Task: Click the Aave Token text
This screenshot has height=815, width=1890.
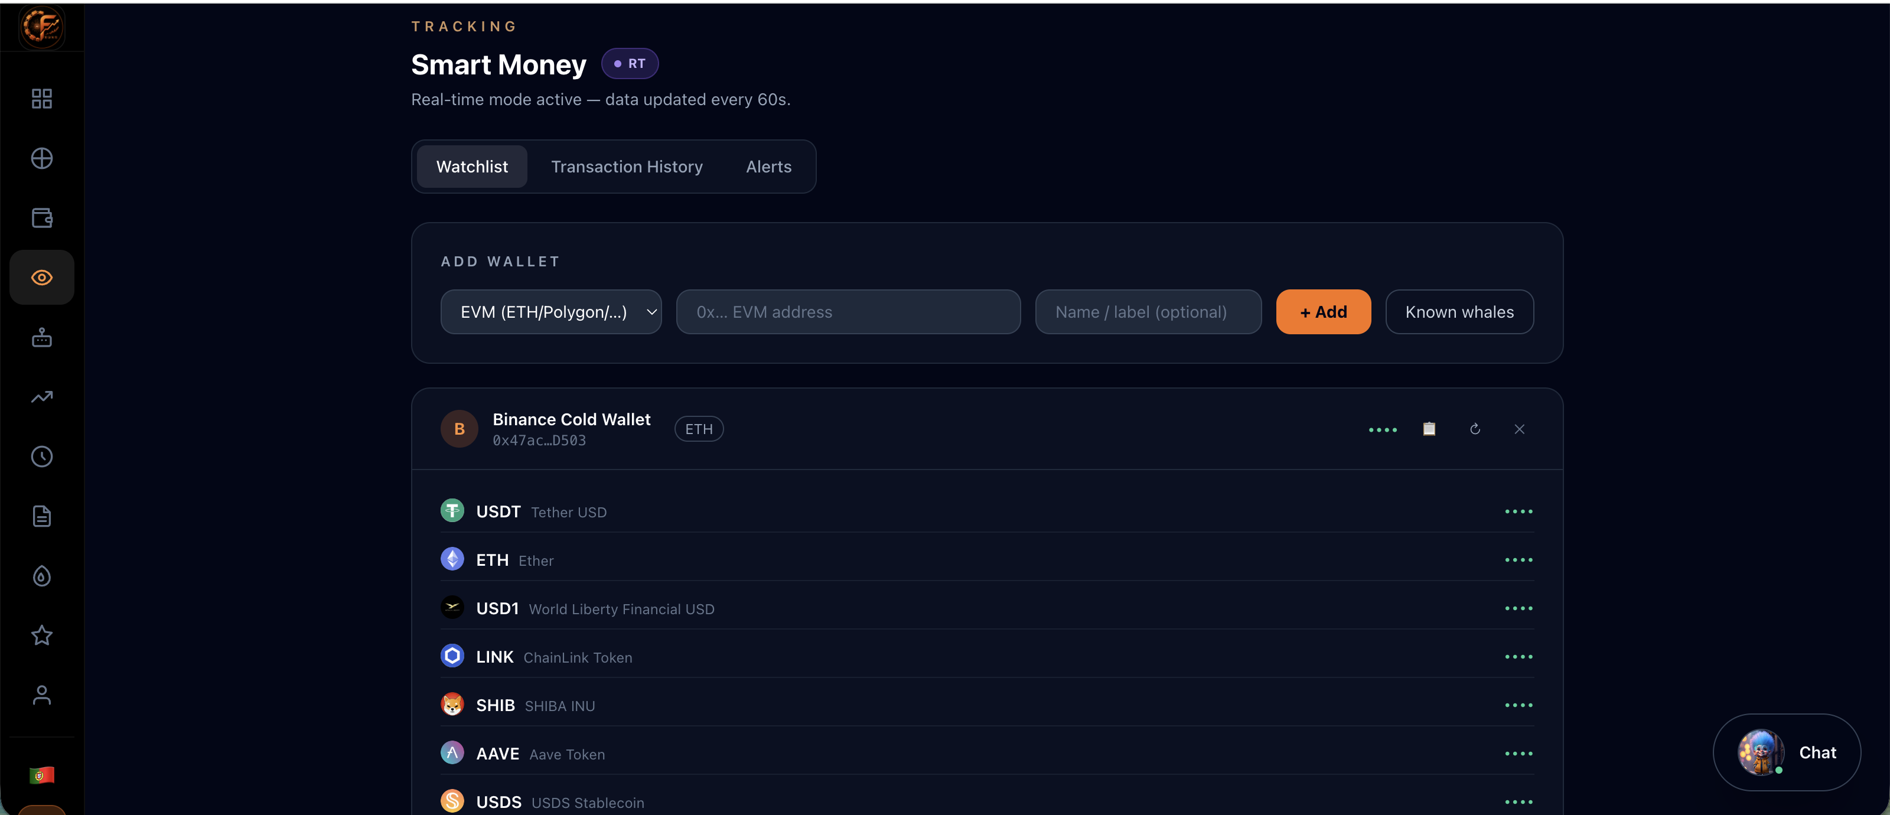Action: (x=567, y=755)
